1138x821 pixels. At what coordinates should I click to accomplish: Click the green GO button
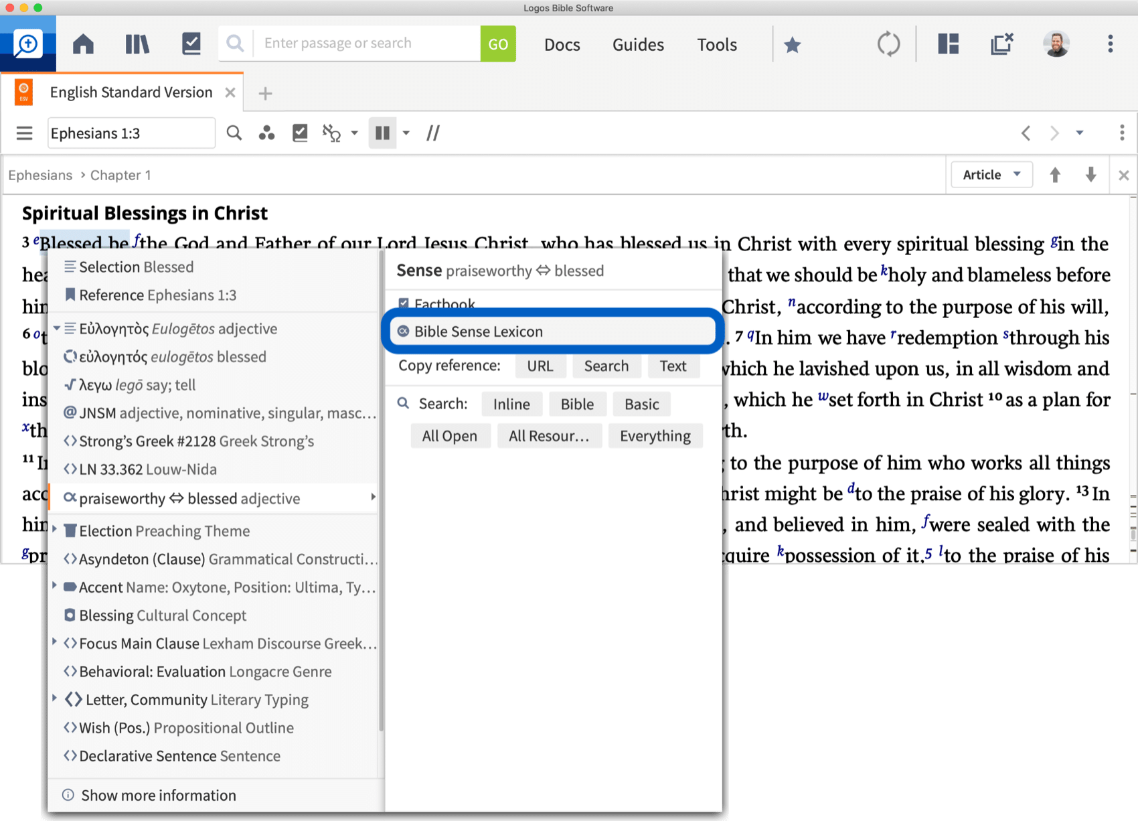pos(498,44)
